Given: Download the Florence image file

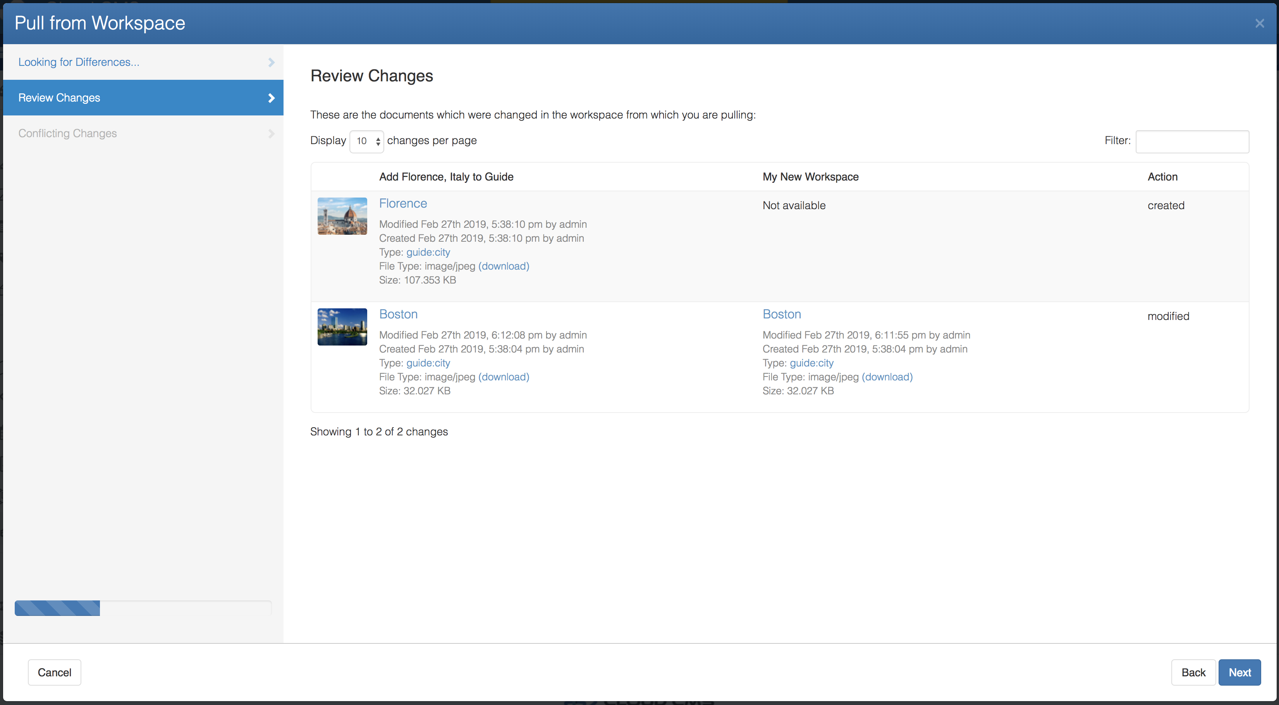Looking at the screenshot, I should point(504,266).
